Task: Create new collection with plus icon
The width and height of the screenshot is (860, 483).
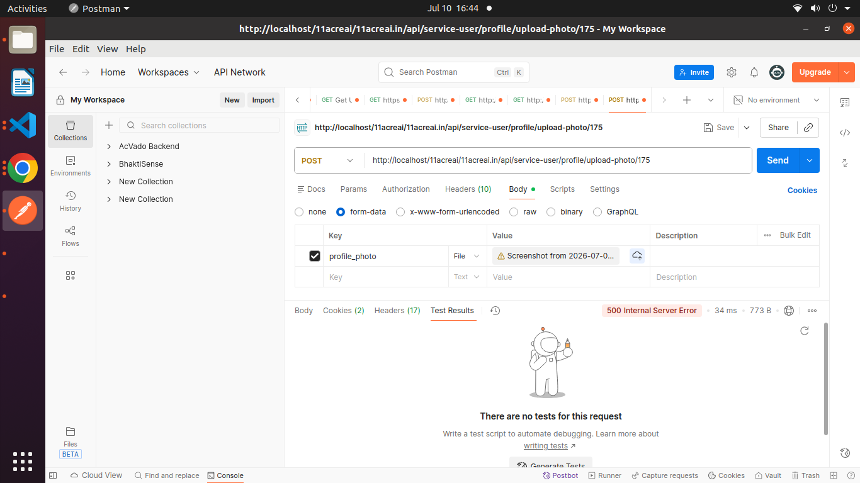Action: pyautogui.click(x=108, y=125)
